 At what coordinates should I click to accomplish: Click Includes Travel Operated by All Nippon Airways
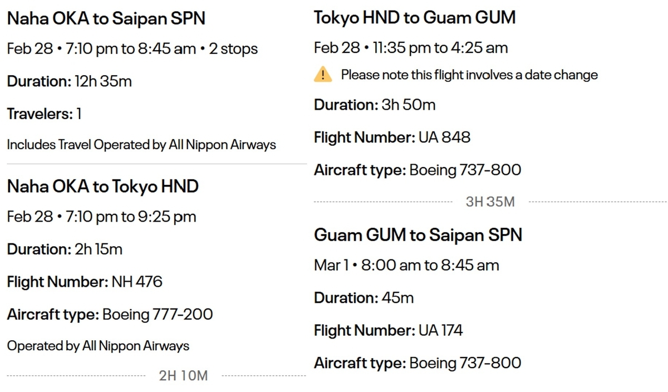pyautogui.click(x=141, y=145)
